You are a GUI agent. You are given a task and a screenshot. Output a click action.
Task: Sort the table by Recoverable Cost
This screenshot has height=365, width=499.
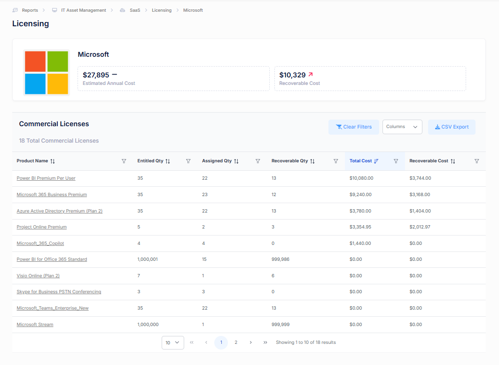[453, 161]
